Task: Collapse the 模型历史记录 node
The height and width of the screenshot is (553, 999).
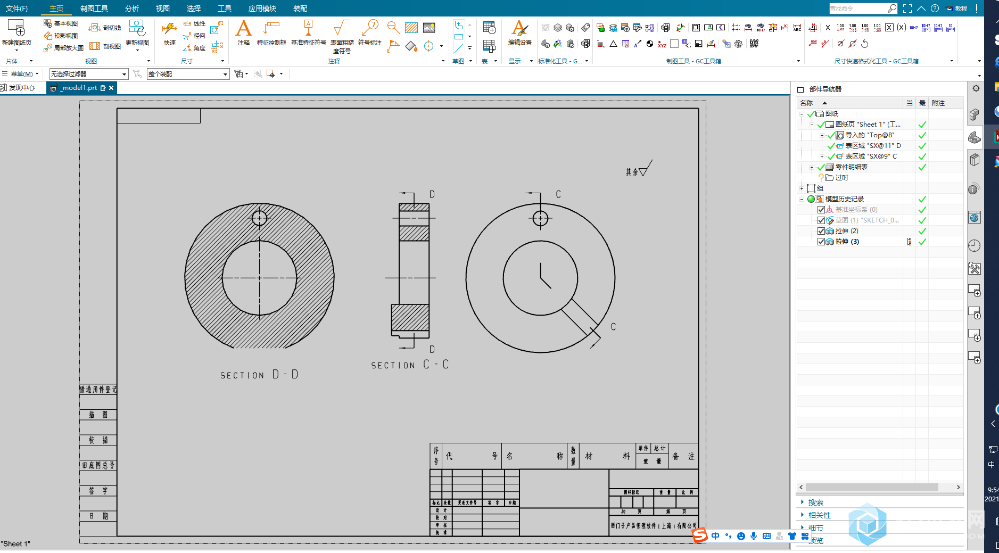Action: [802, 199]
